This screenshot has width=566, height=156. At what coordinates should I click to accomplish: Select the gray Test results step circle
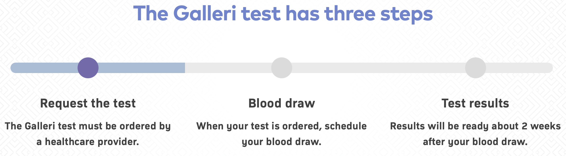(476, 68)
